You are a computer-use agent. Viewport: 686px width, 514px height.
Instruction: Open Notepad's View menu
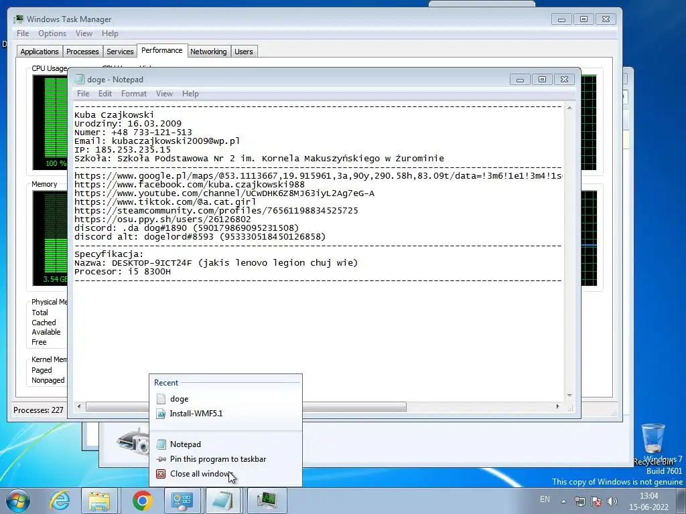165,94
